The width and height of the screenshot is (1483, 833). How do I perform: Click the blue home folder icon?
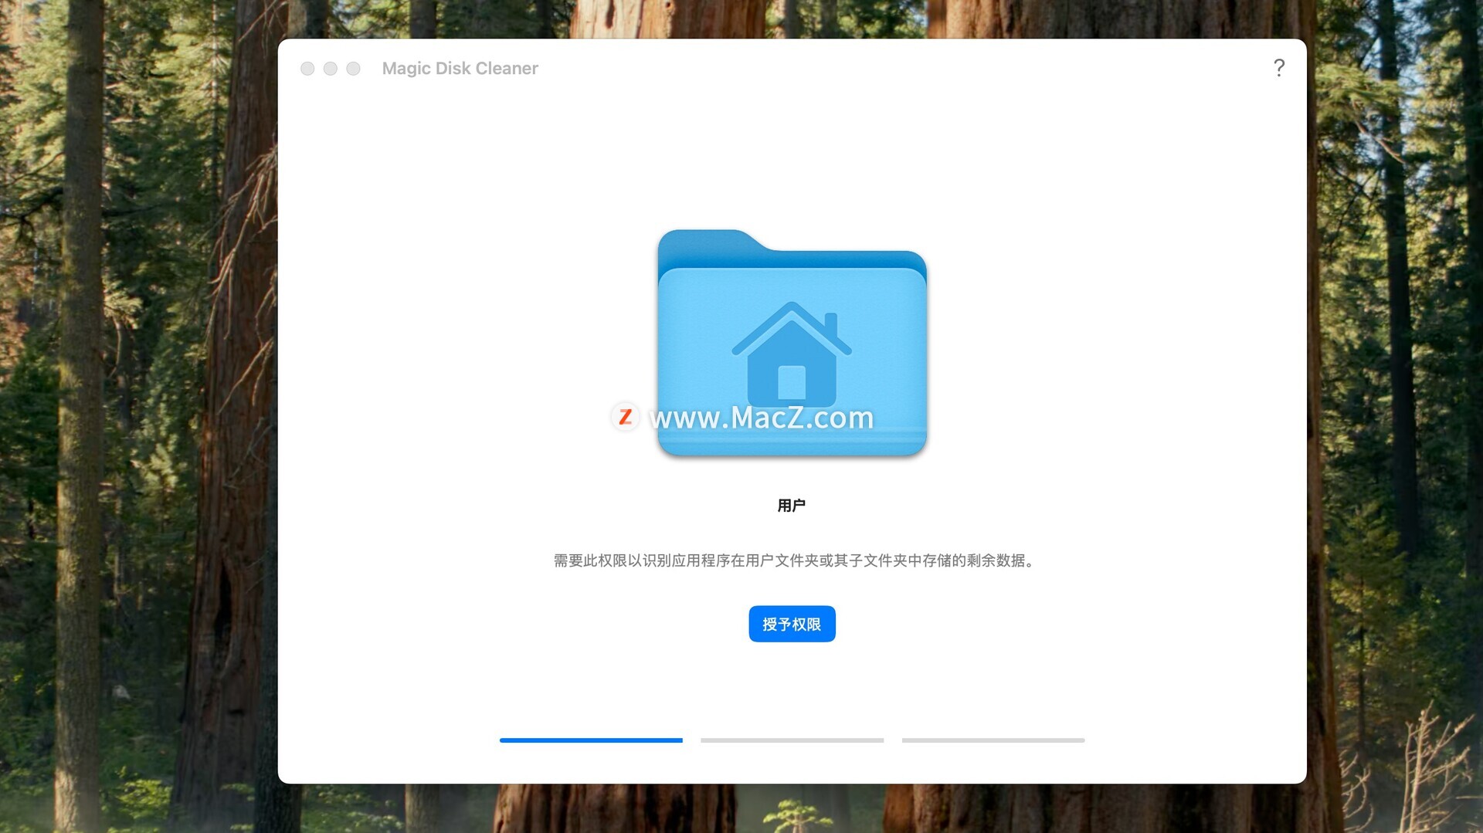tap(792, 343)
